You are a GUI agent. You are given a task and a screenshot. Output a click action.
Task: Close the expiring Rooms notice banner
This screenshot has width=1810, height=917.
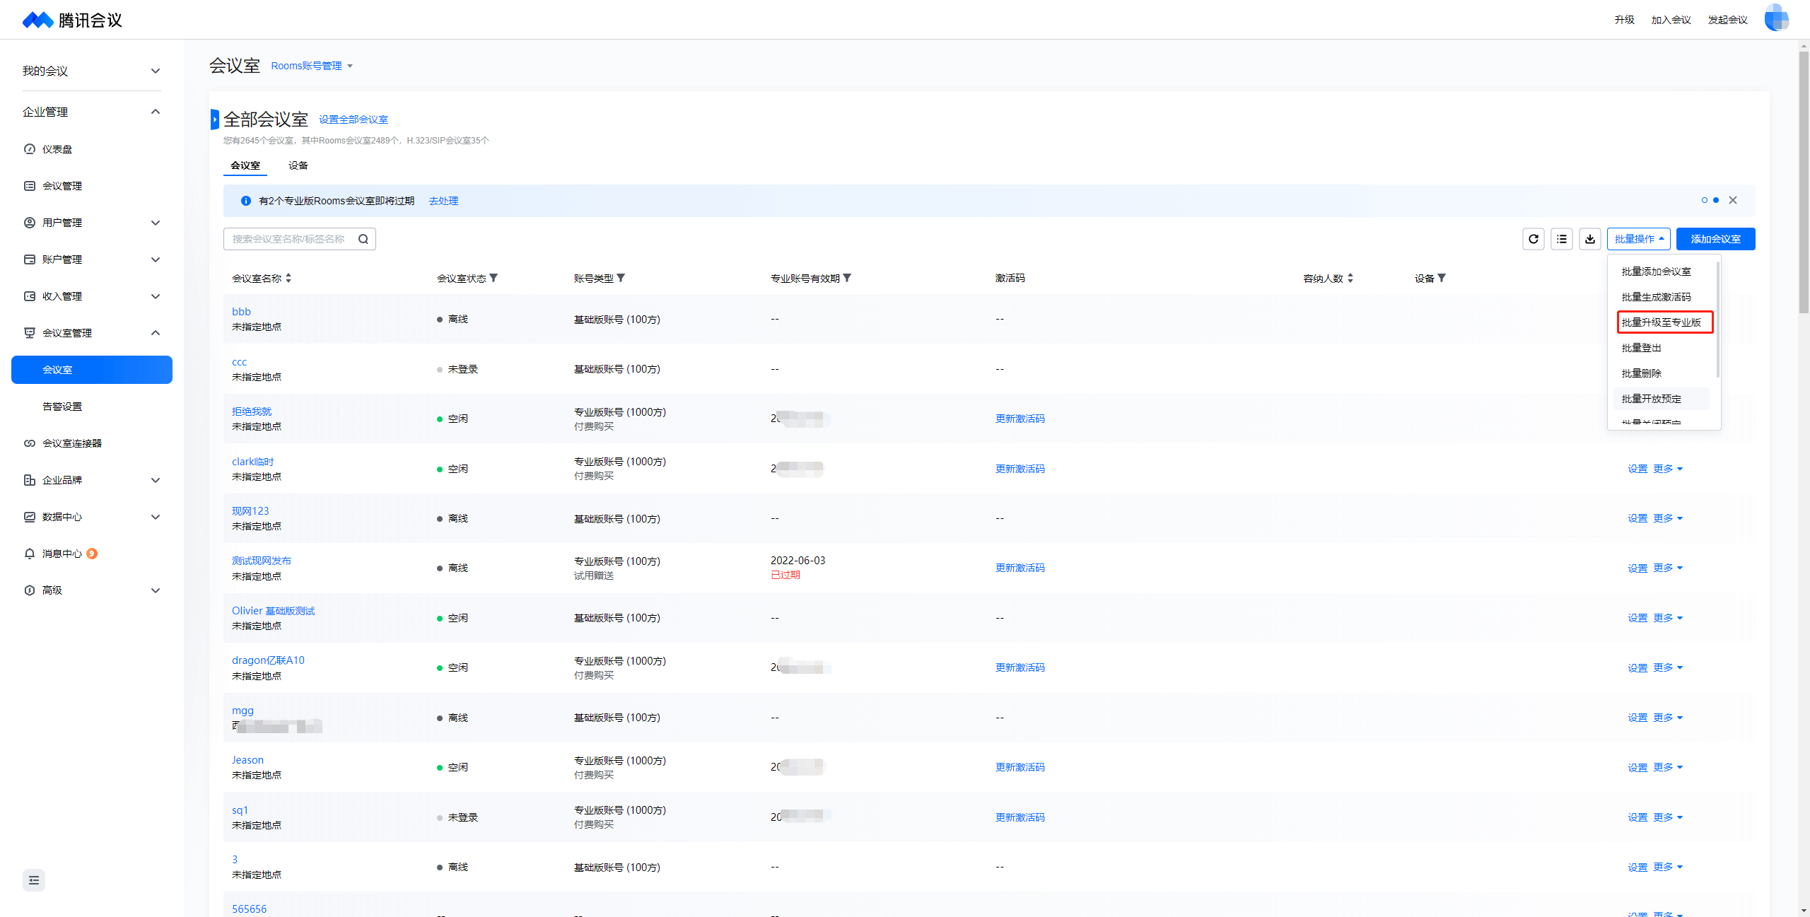click(x=1733, y=200)
